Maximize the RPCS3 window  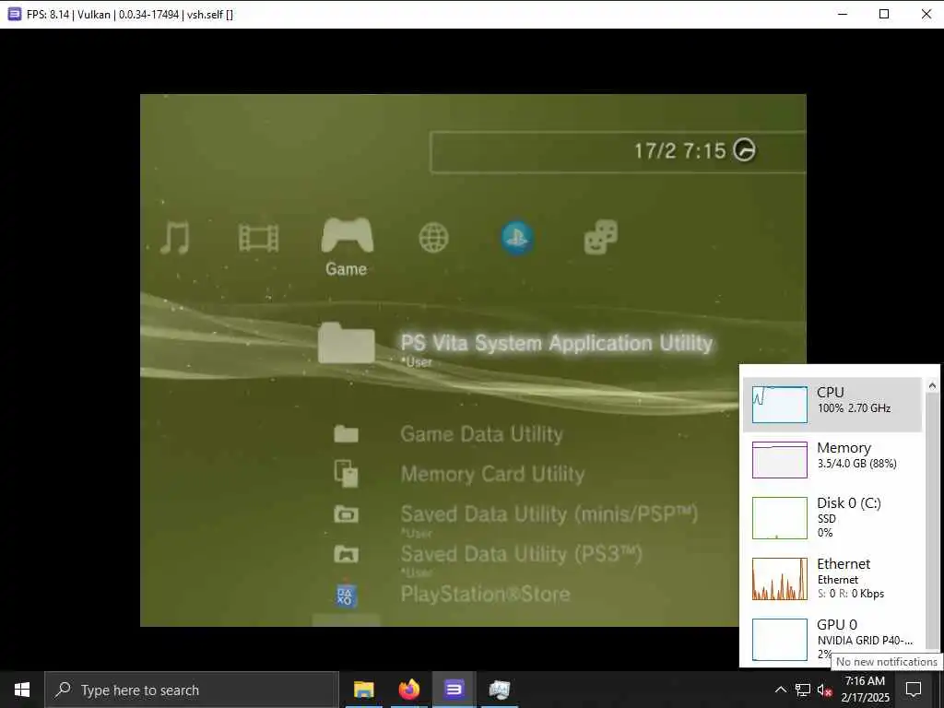pos(884,14)
